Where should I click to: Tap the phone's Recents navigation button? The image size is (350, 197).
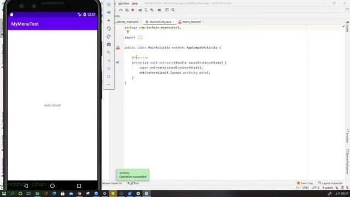click(x=79, y=186)
